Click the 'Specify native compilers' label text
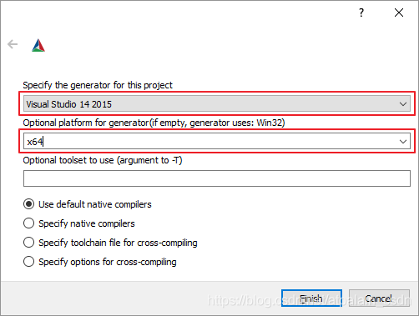This screenshot has width=419, height=316. click(x=87, y=223)
